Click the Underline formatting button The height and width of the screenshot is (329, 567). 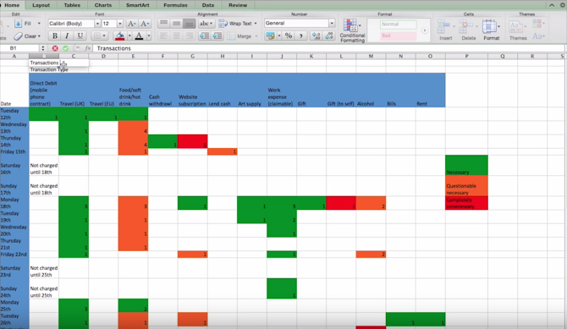point(80,36)
